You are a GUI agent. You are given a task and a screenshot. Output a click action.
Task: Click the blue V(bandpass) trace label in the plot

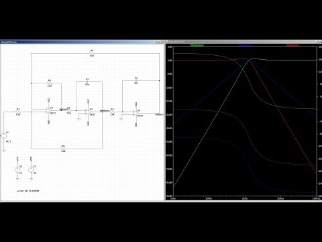click(245, 45)
